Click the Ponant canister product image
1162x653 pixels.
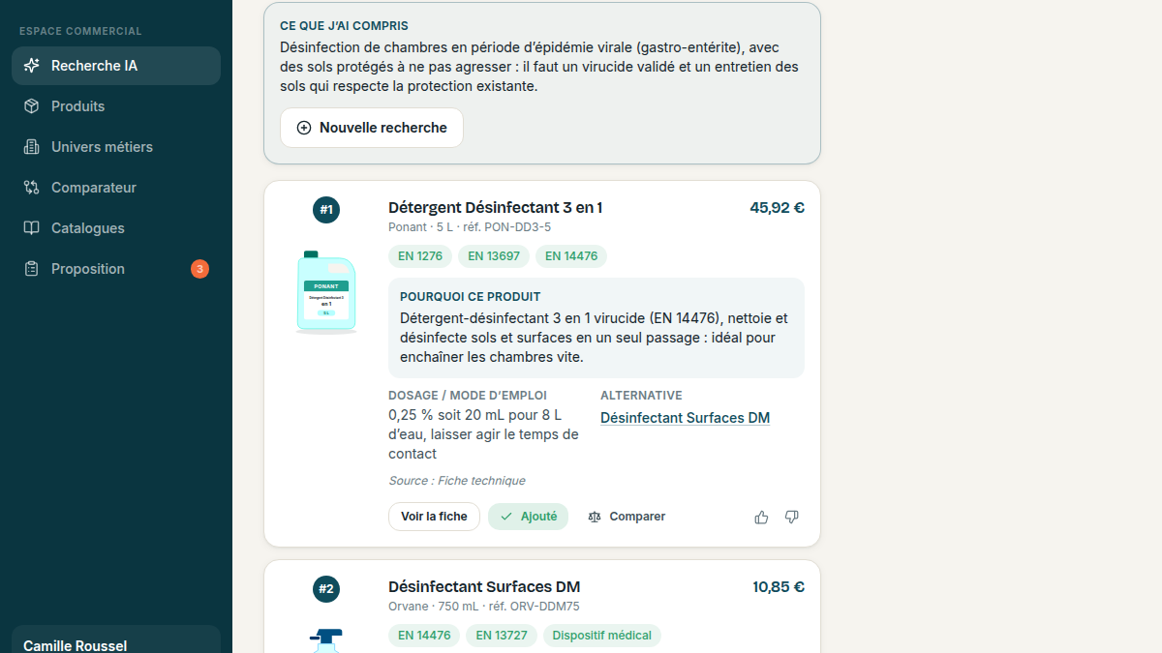(x=326, y=292)
